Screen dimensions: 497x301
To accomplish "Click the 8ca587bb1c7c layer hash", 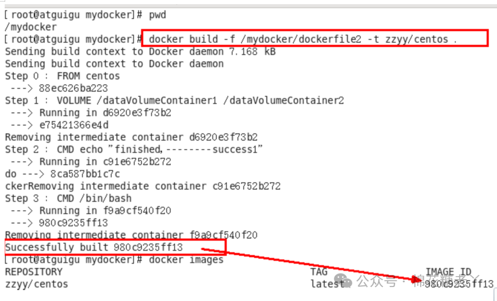I will pyautogui.click(x=85, y=174).
